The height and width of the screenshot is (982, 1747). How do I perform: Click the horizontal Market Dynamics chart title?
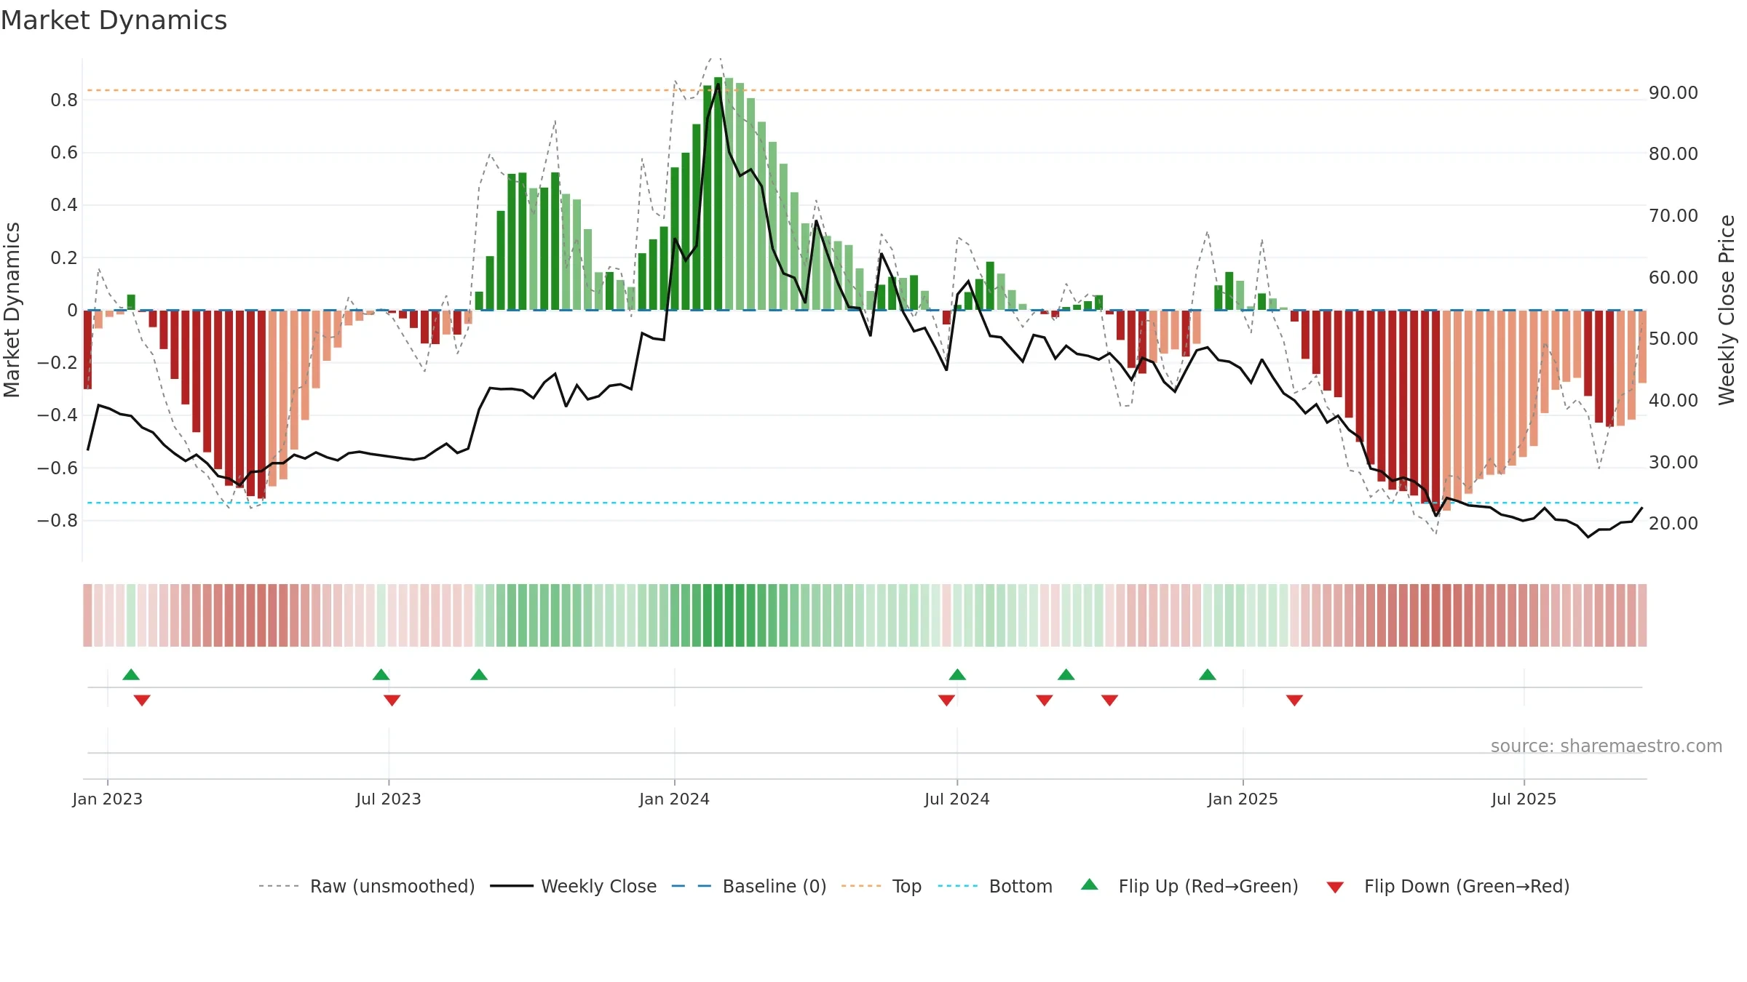pyautogui.click(x=114, y=20)
